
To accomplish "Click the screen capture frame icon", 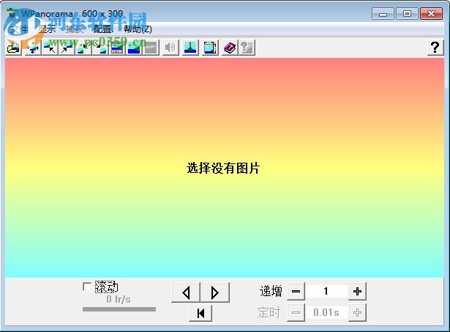I will click(210, 48).
